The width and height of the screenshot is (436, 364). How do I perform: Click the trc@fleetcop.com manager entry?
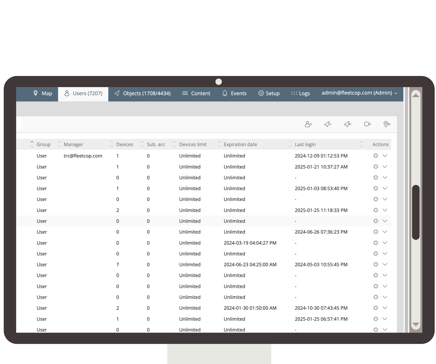pos(83,156)
